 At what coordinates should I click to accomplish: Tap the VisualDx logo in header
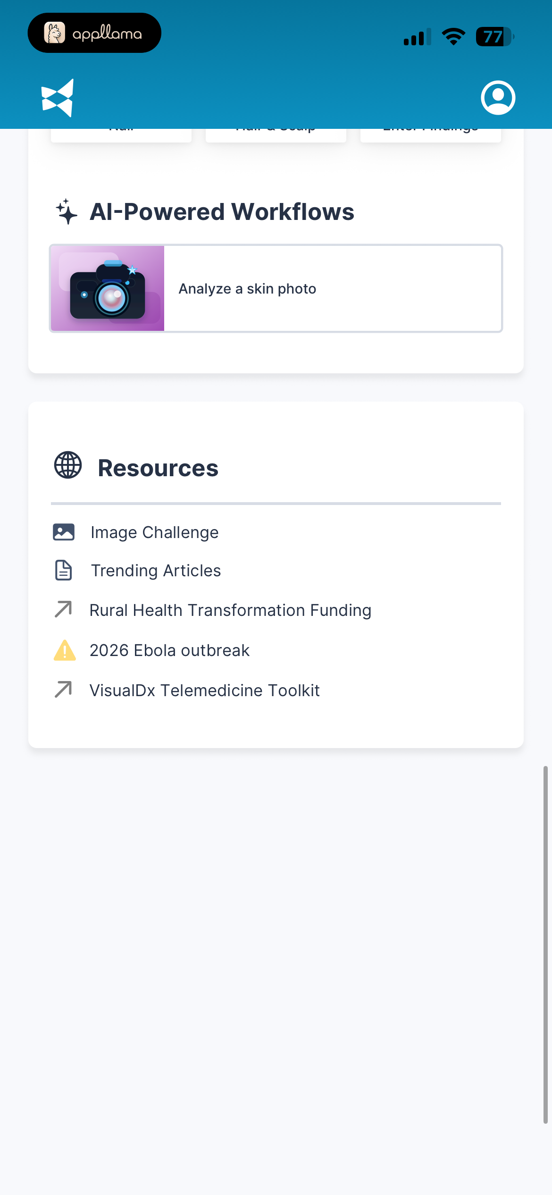point(58,98)
